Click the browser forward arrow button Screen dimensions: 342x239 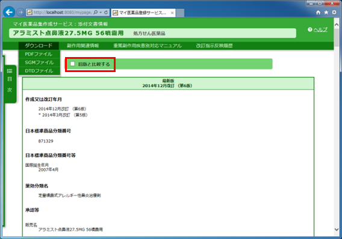(x=20, y=13)
